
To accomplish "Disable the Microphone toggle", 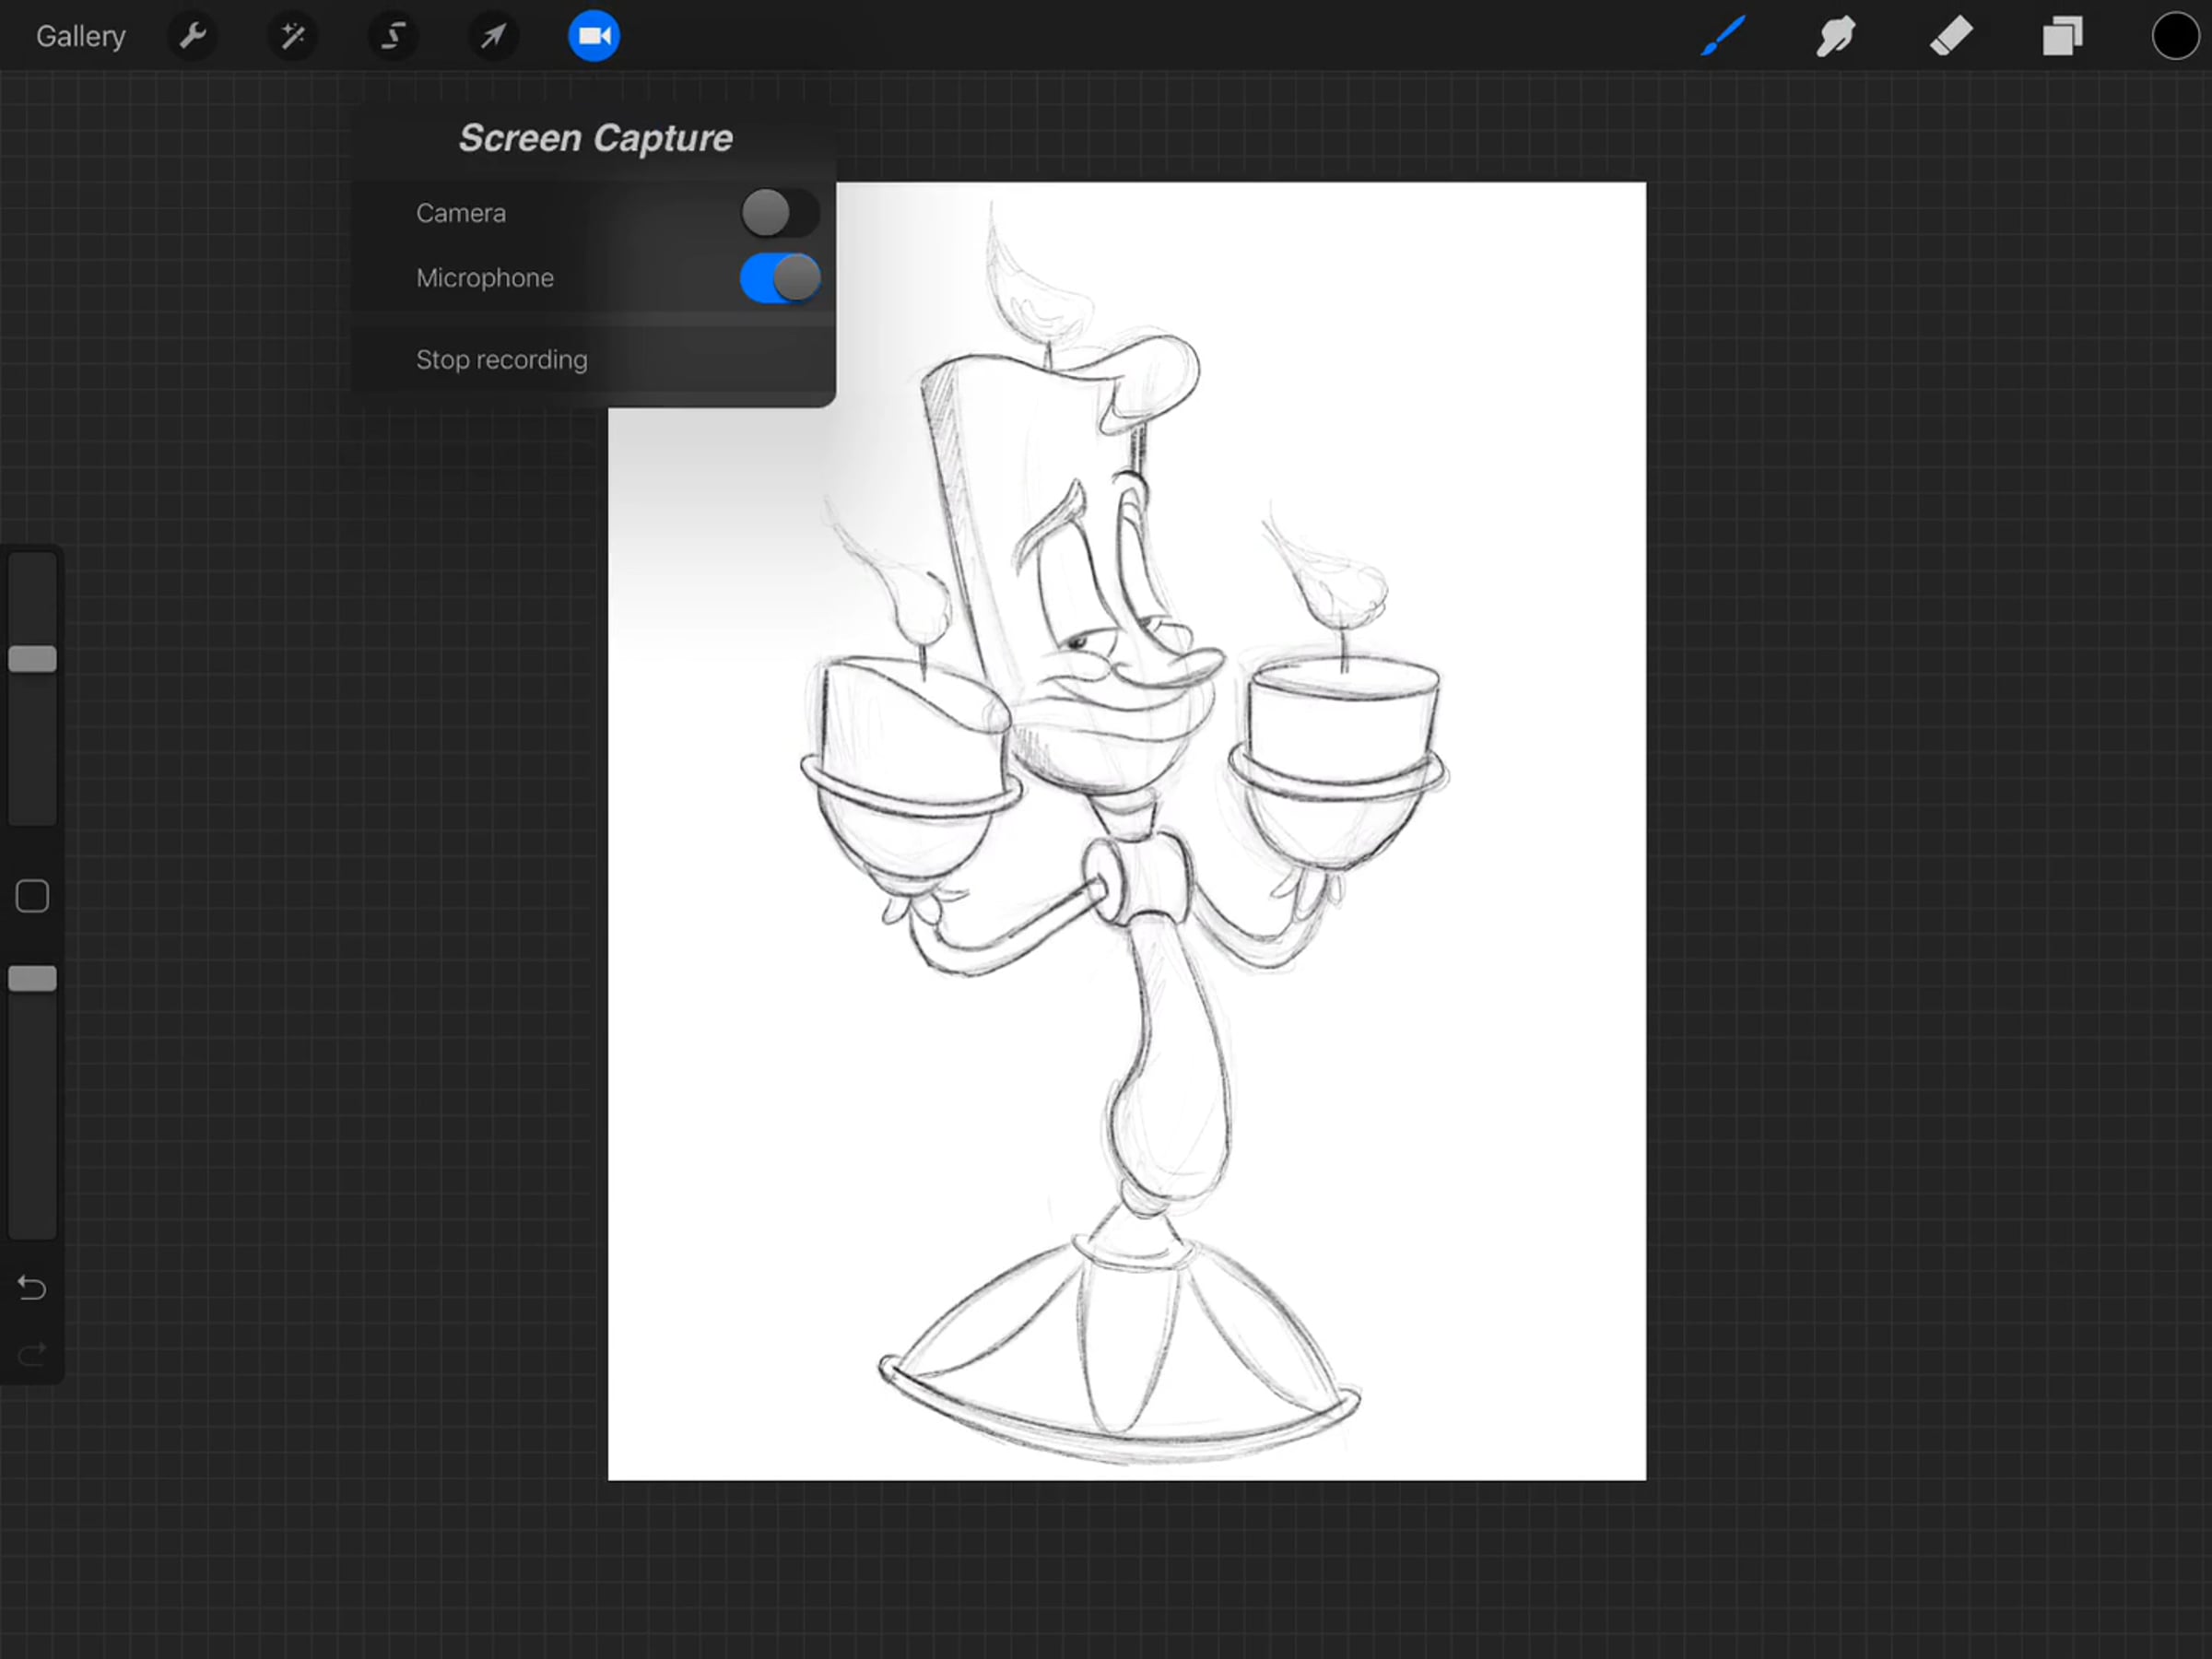I will (x=779, y=278).
